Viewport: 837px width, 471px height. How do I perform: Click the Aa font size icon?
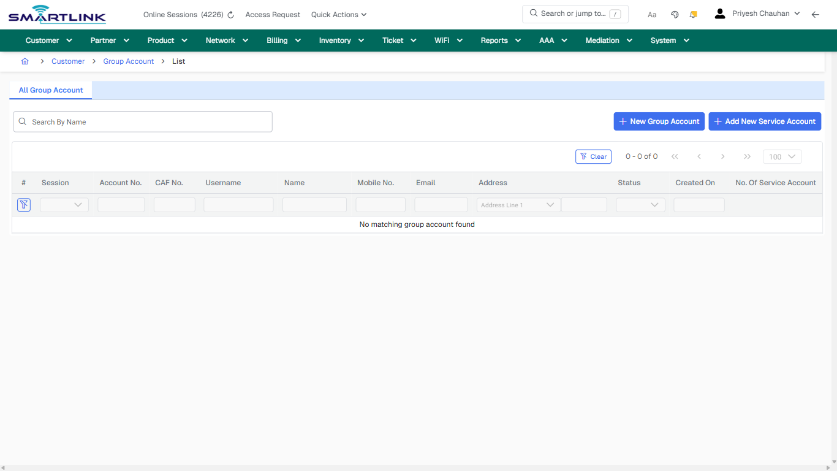coord(652,14)
